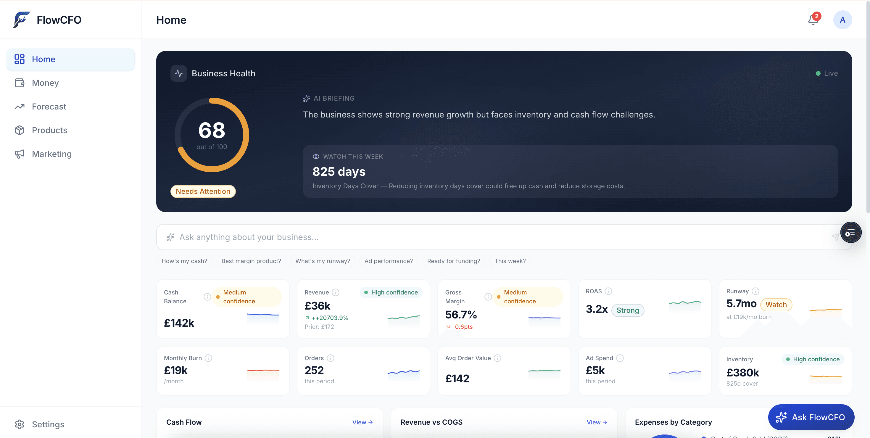The height and width of the screenshot is (438, 870).
Task: Click the "252" orders value
Action: click(x=314, y=370)
